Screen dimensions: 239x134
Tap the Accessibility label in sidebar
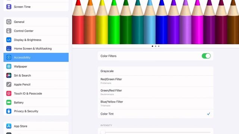pos(22,57)
